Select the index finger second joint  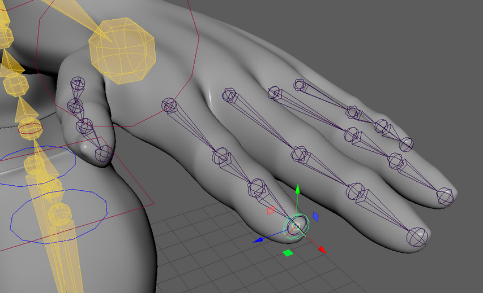(221, 156)
